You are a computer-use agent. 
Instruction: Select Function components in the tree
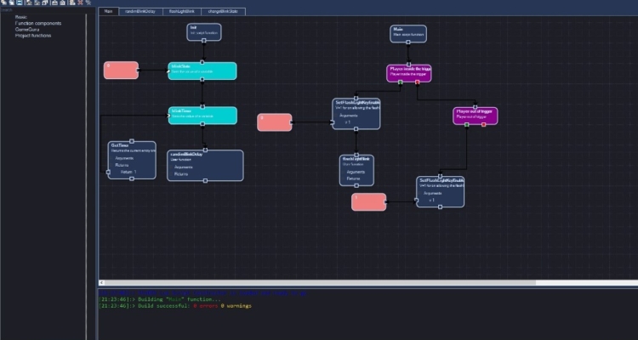(x=38, y=23)
